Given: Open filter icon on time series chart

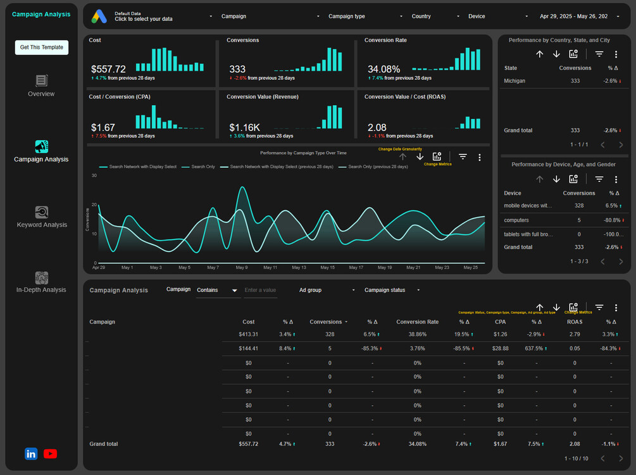Looking at the screenshot, I should pyautogui.click(x=463, y=156).
